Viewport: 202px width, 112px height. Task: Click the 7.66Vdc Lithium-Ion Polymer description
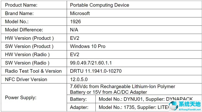click(x=123, y=89)
